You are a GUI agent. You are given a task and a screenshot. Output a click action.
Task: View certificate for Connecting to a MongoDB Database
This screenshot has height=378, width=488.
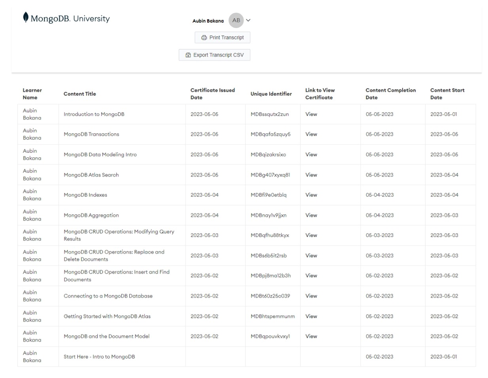311,296
